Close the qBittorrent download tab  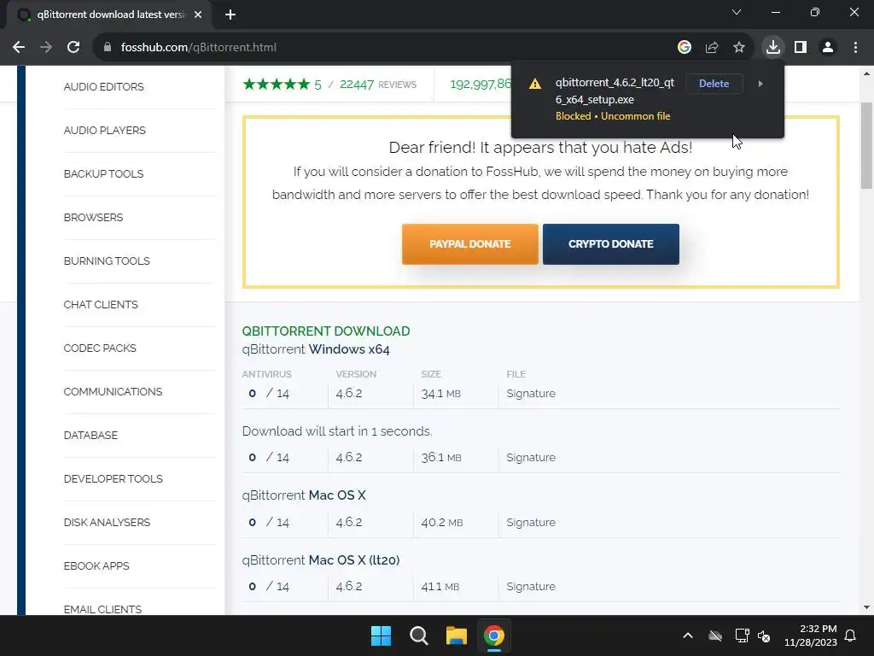[198, 15]
